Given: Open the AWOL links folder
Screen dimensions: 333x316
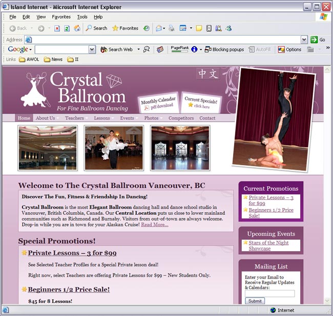Looking at the screenshot, I should coord(29,59).
